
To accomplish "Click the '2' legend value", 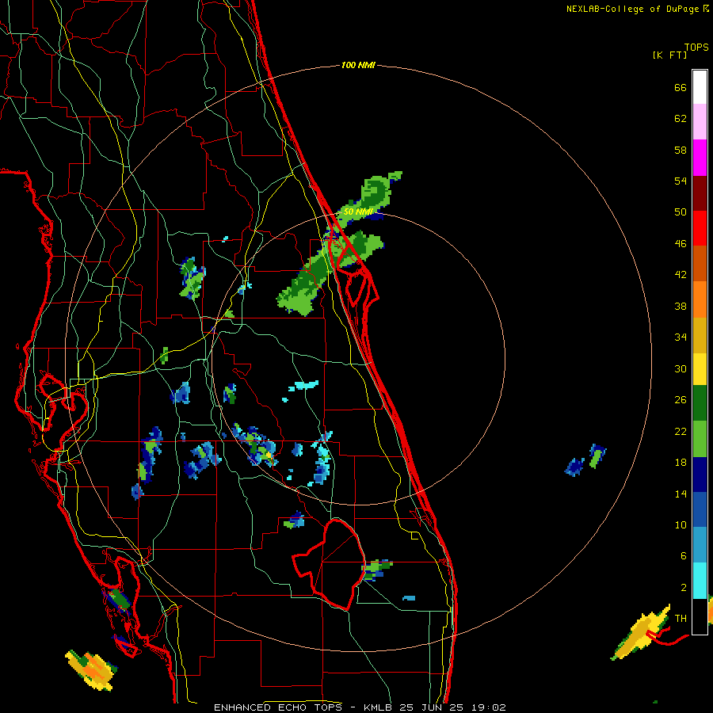I will pos(684,588).
